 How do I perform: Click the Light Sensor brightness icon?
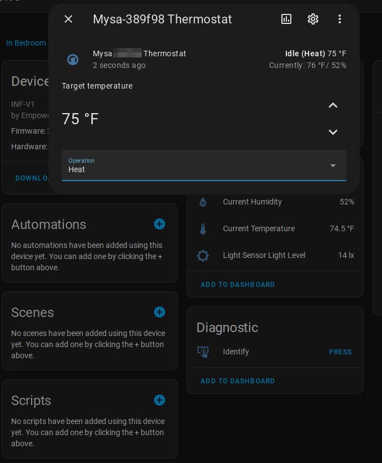point(203,255)
